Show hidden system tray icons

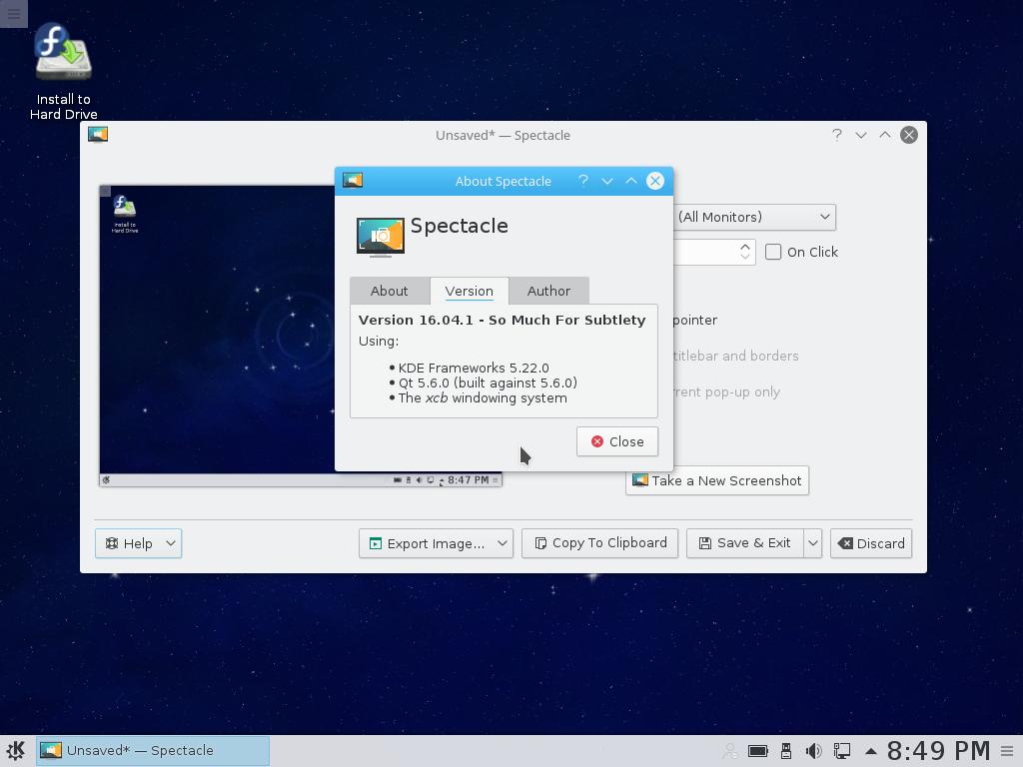870,751
